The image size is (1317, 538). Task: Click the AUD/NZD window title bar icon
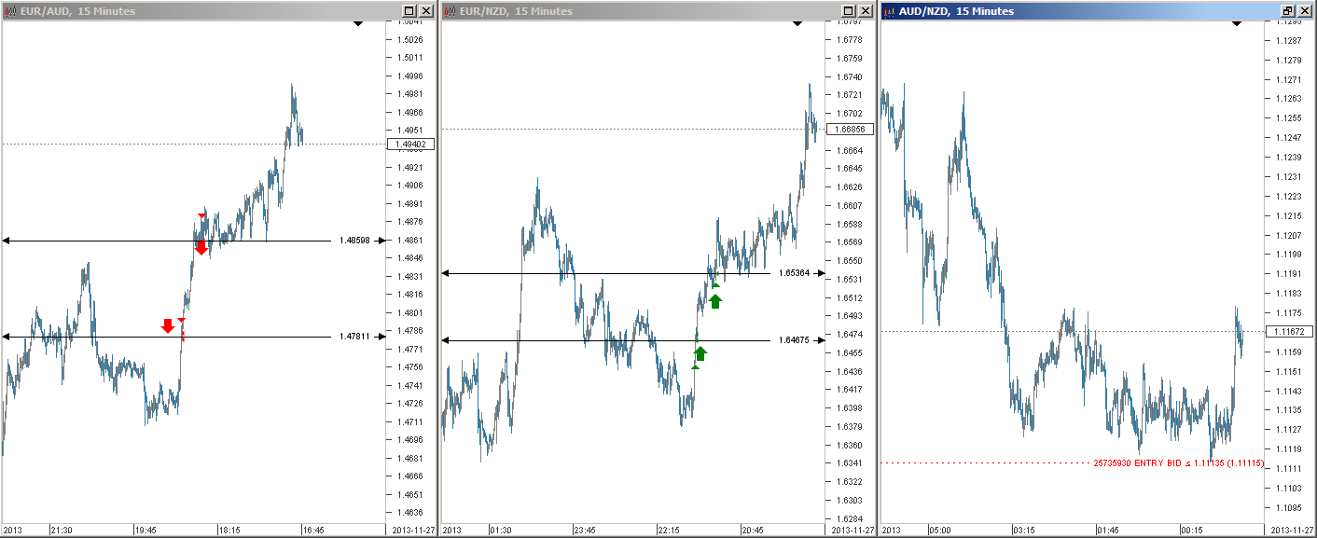(889, 11)
